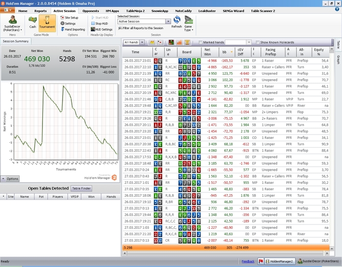This screenshot has height=267, width=342.
Task: Open Site Setup in Options group
Action: click(x=69, y=17)
